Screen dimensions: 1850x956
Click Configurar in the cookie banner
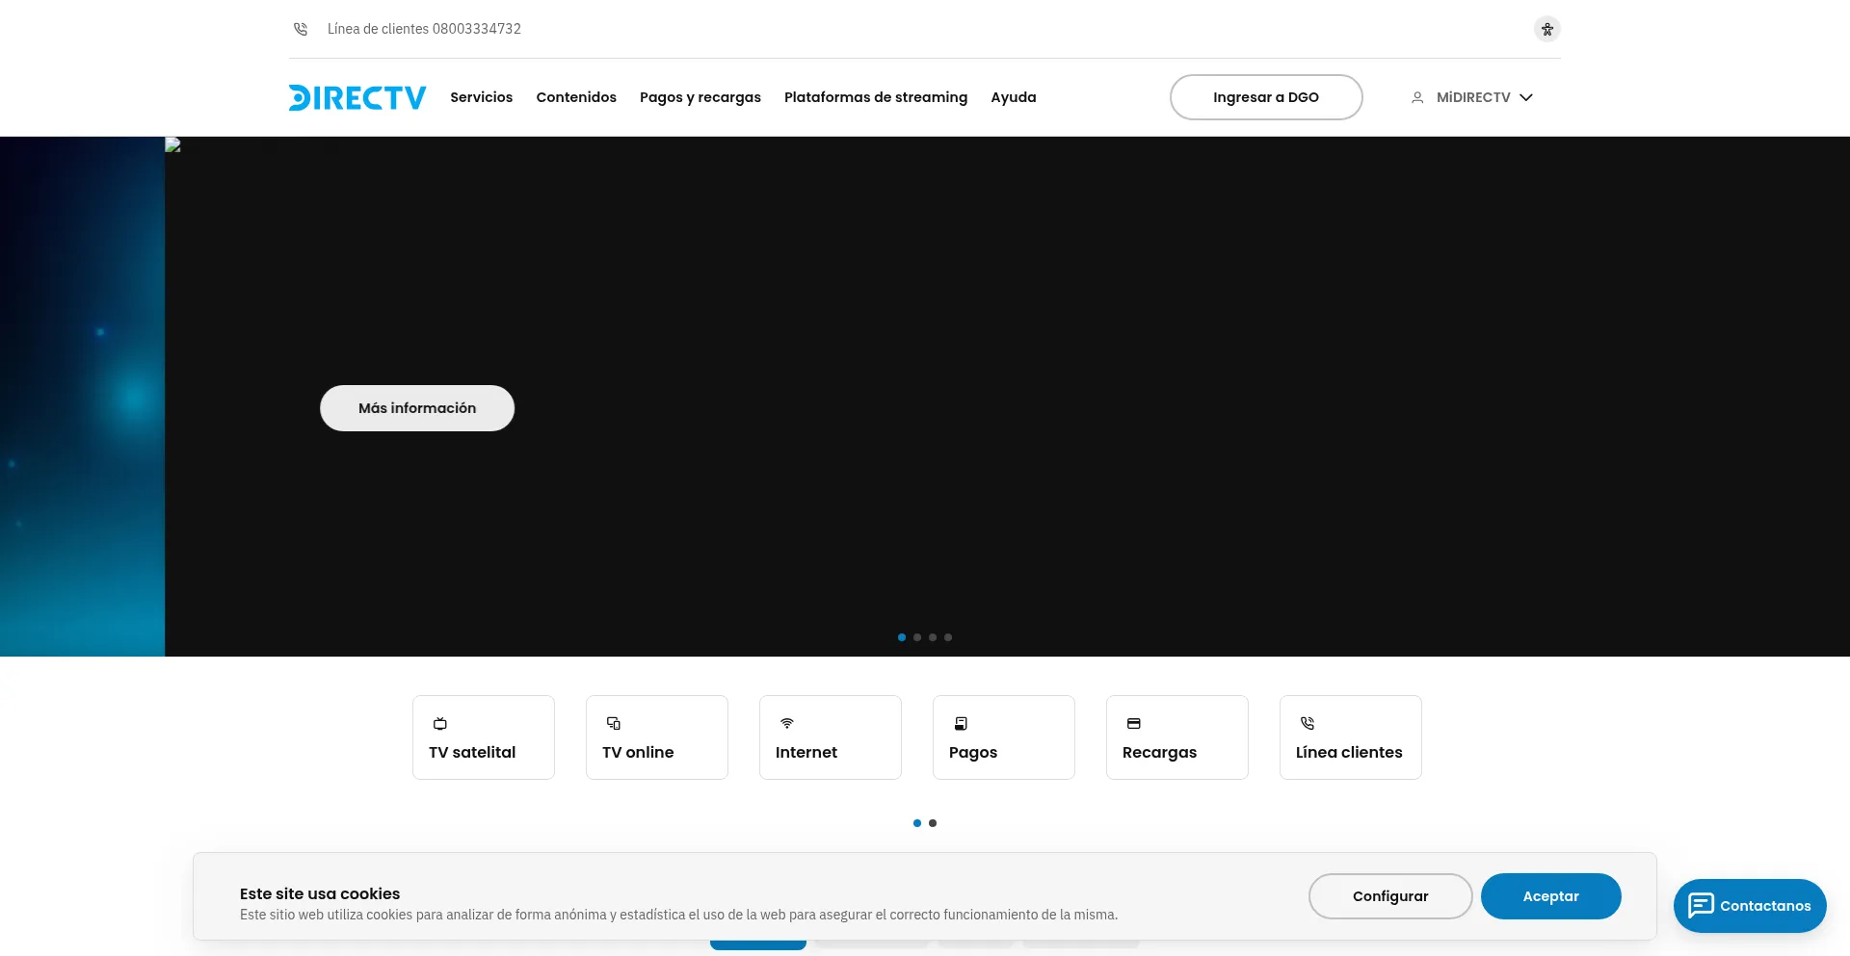(1390, 896)
